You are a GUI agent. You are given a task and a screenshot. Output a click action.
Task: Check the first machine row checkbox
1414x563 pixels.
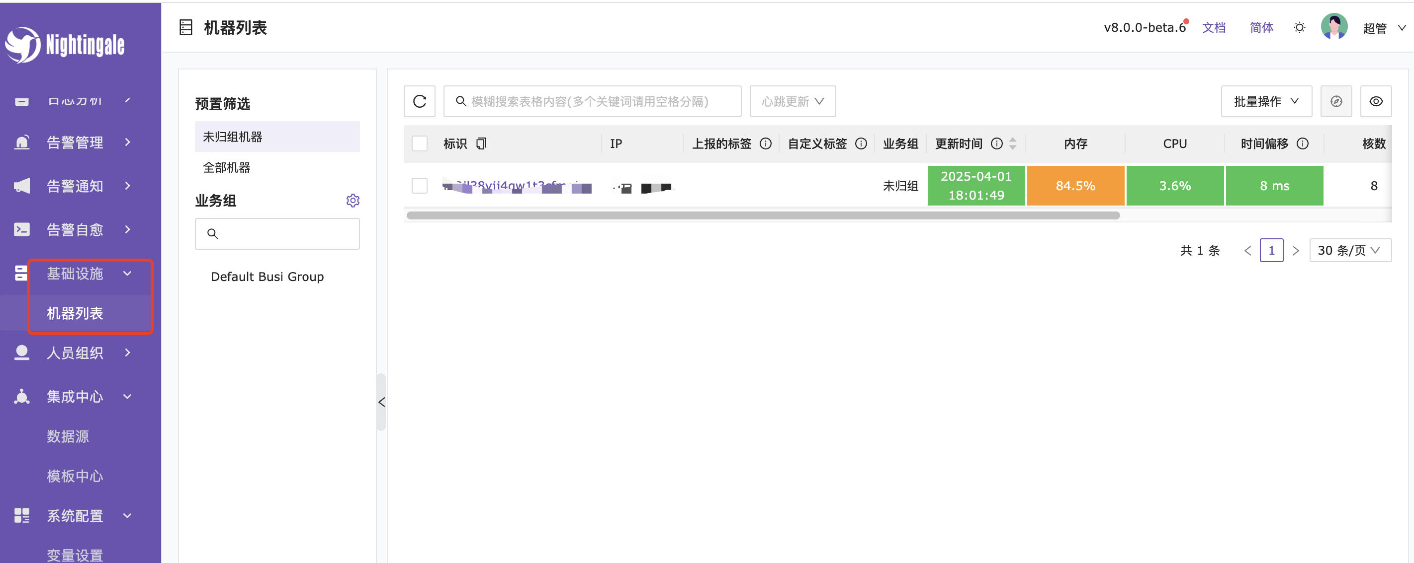coord(419,186)
